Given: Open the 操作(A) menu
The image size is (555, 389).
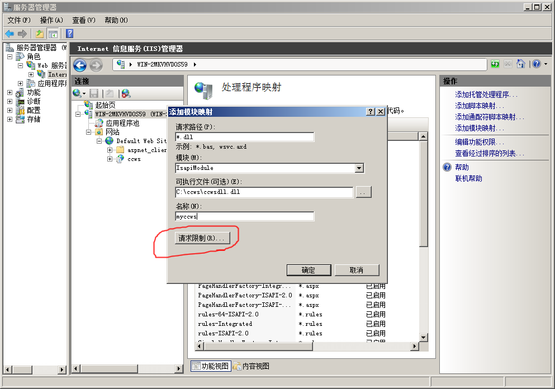Looking at the screenshot, I should coord(51,20).
